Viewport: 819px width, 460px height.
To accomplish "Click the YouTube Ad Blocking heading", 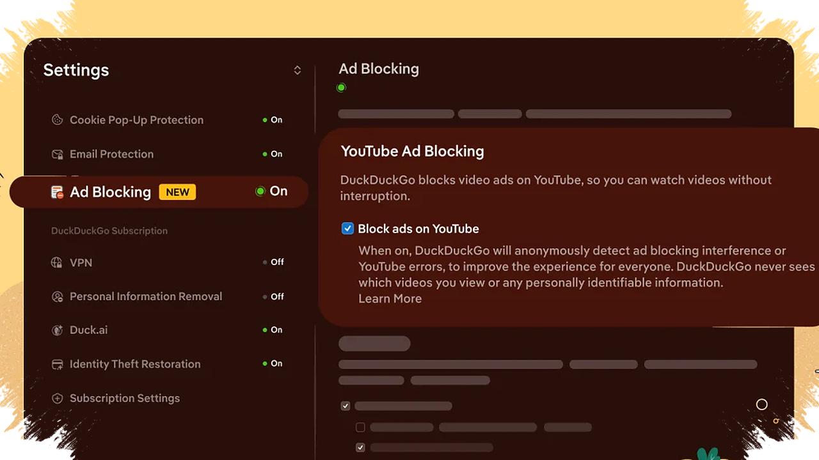I will pyautogui.click(x=412, y=151).
